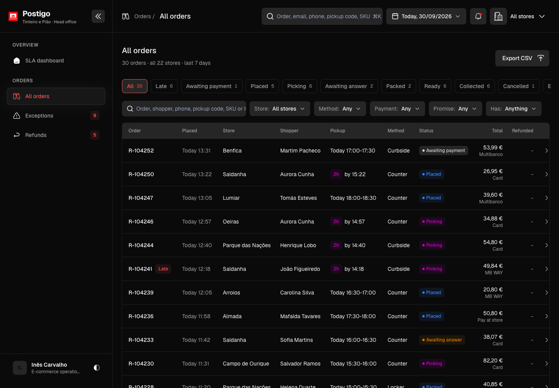Open the Today, 30/09/2026 date picker

click(426, 16)
